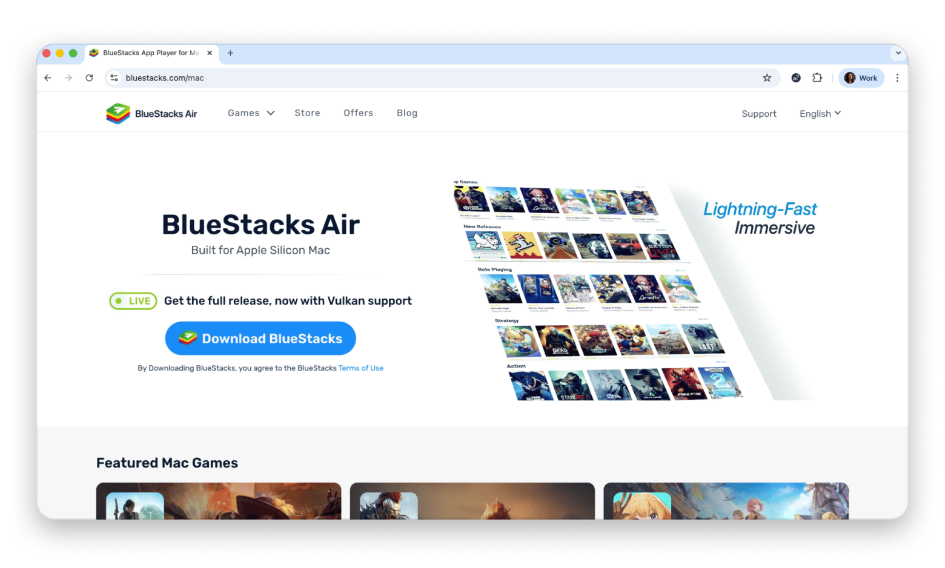The height and width of the screenshot is (568, 945).
Task: Select Store in the navigation menu
Action: [307, 113]
